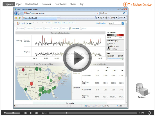The width and height of the screenshot is (155, 116).
Task: Click the browser Back arrow button
Action: click(x=16, y=13)
